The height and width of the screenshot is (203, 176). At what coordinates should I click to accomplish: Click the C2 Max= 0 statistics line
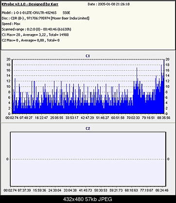31,40
